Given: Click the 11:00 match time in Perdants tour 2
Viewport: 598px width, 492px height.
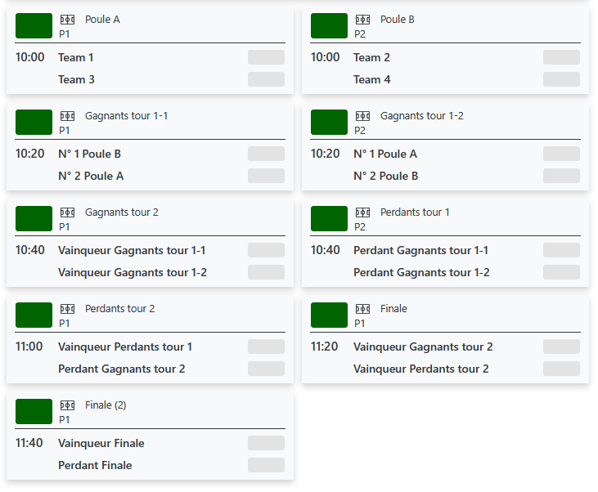Looking at the screenshot, I should (x=29, y=347).
